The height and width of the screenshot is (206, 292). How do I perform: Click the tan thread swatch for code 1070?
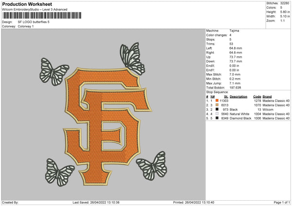click(x=217, y=105)
